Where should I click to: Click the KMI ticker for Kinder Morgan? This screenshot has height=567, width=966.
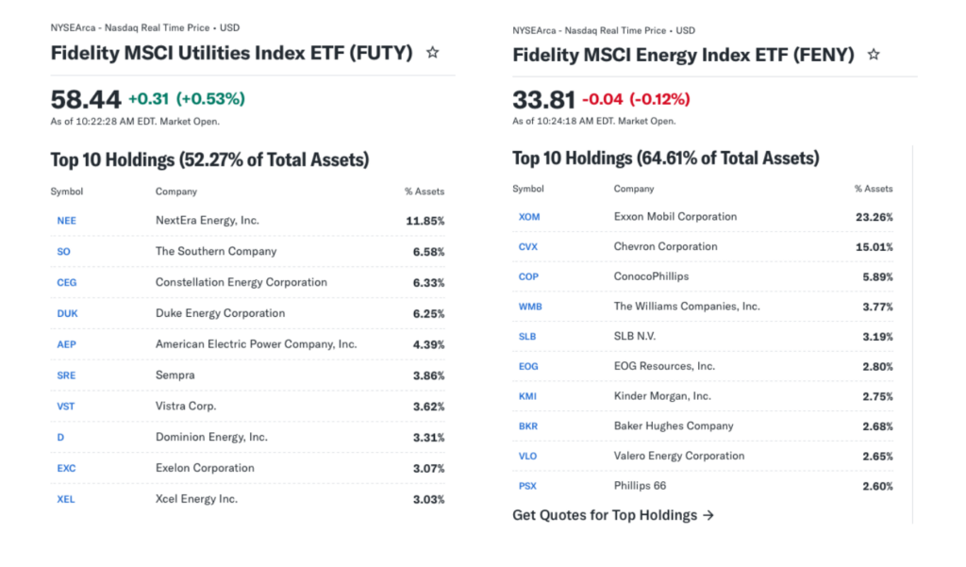tap(528, 396)
